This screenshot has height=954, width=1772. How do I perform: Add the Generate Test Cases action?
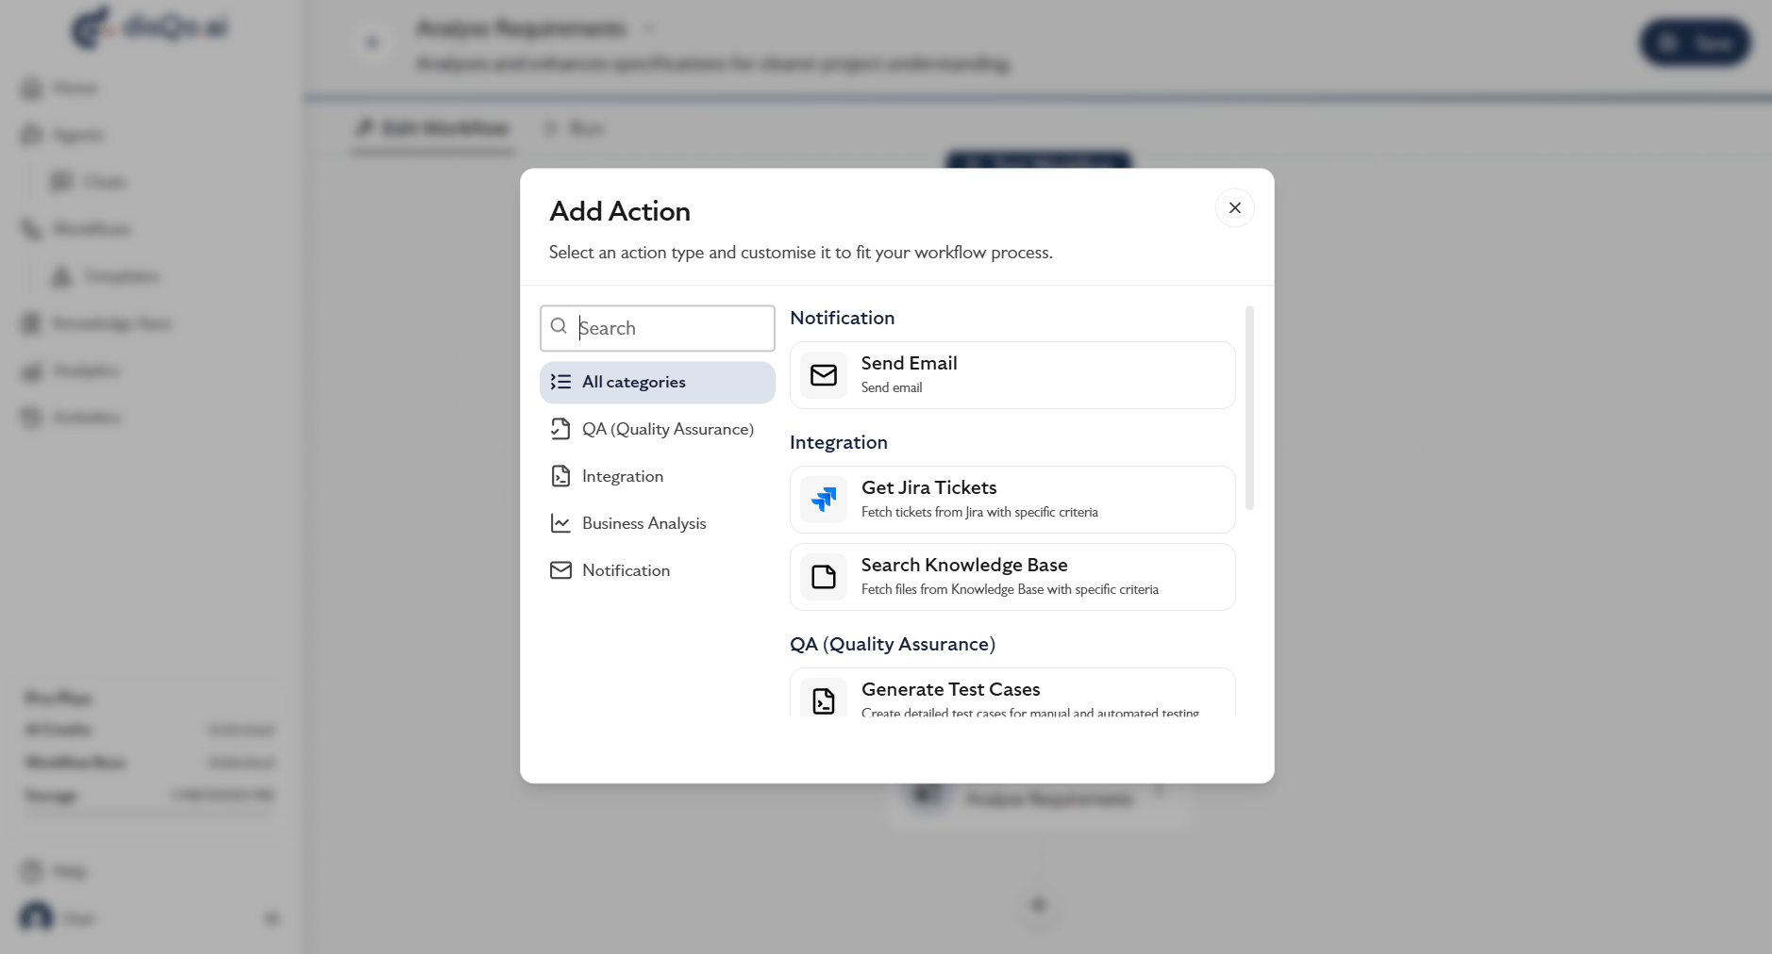pyautogui.click(x=1012, y=693)
